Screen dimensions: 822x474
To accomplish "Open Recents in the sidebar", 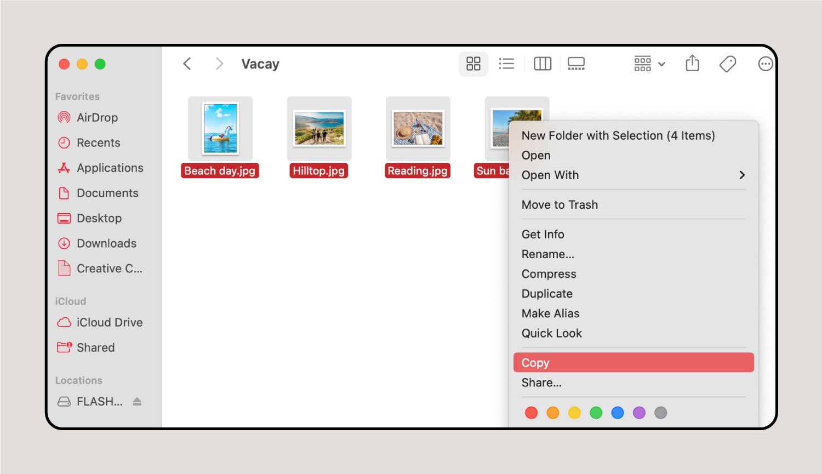I will click(99, 142).
